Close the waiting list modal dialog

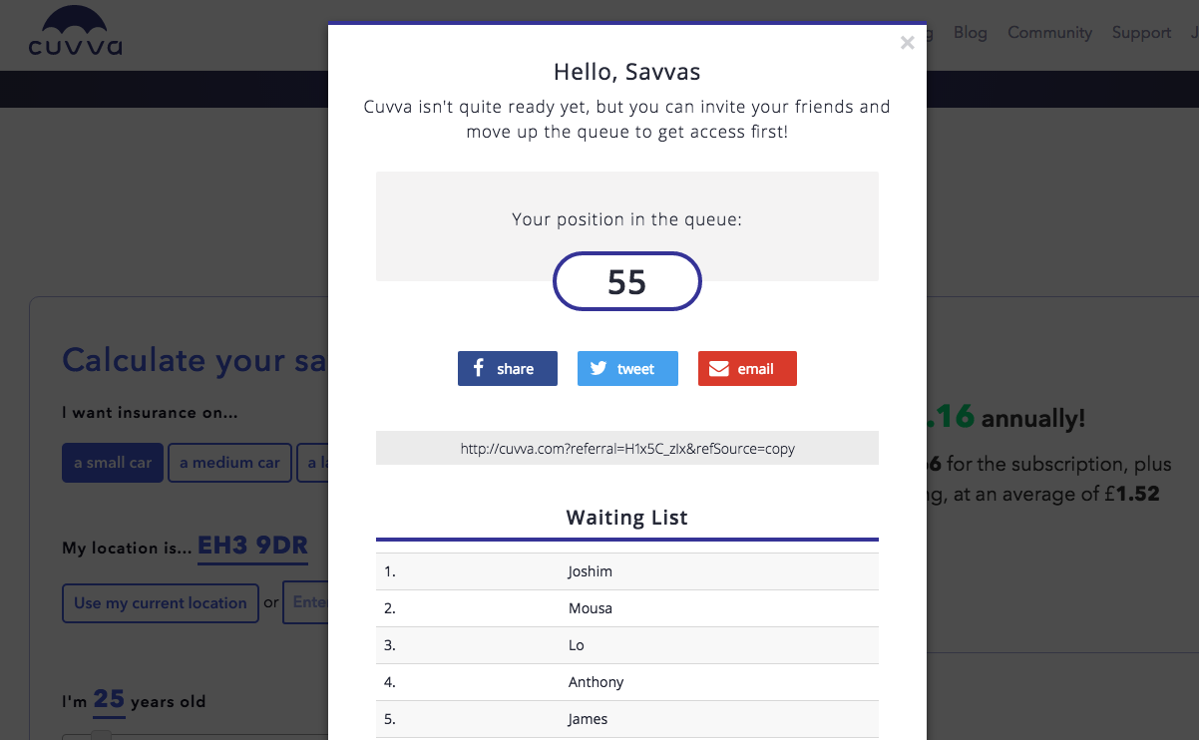(x=907, y=43)
